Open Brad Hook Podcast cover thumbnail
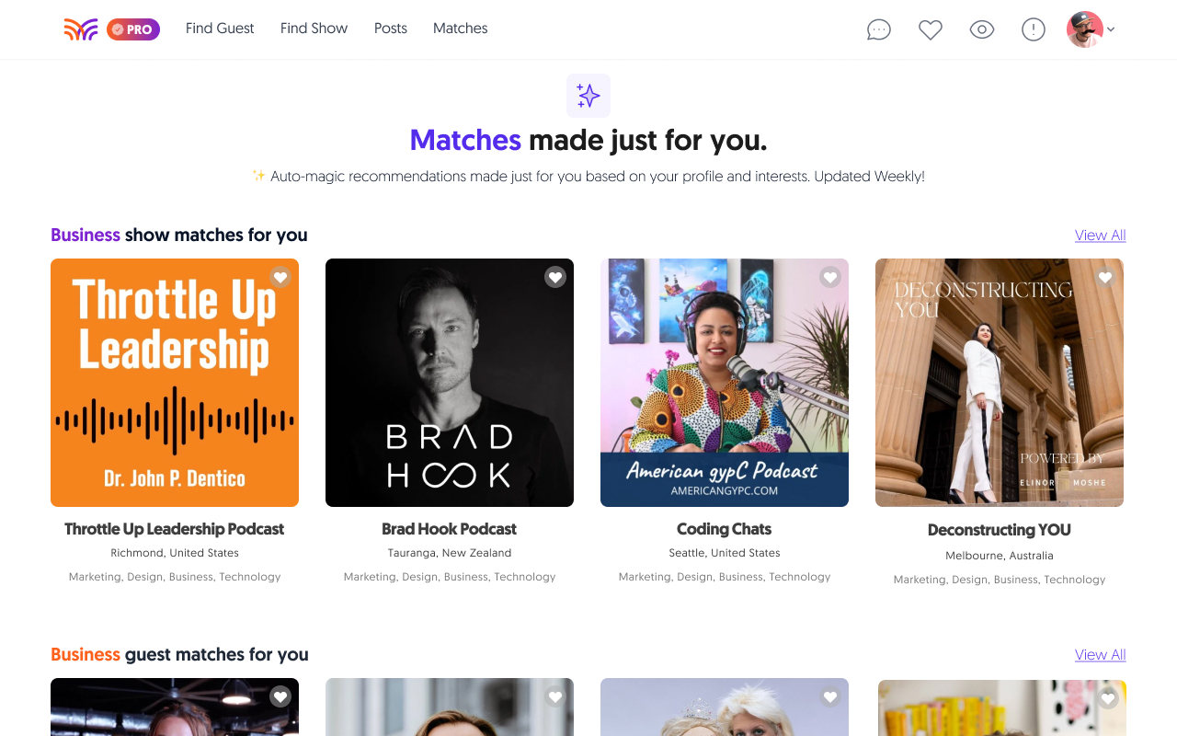Image resolution: width=1177 pixels, height=736 pixels. point(450,383)
